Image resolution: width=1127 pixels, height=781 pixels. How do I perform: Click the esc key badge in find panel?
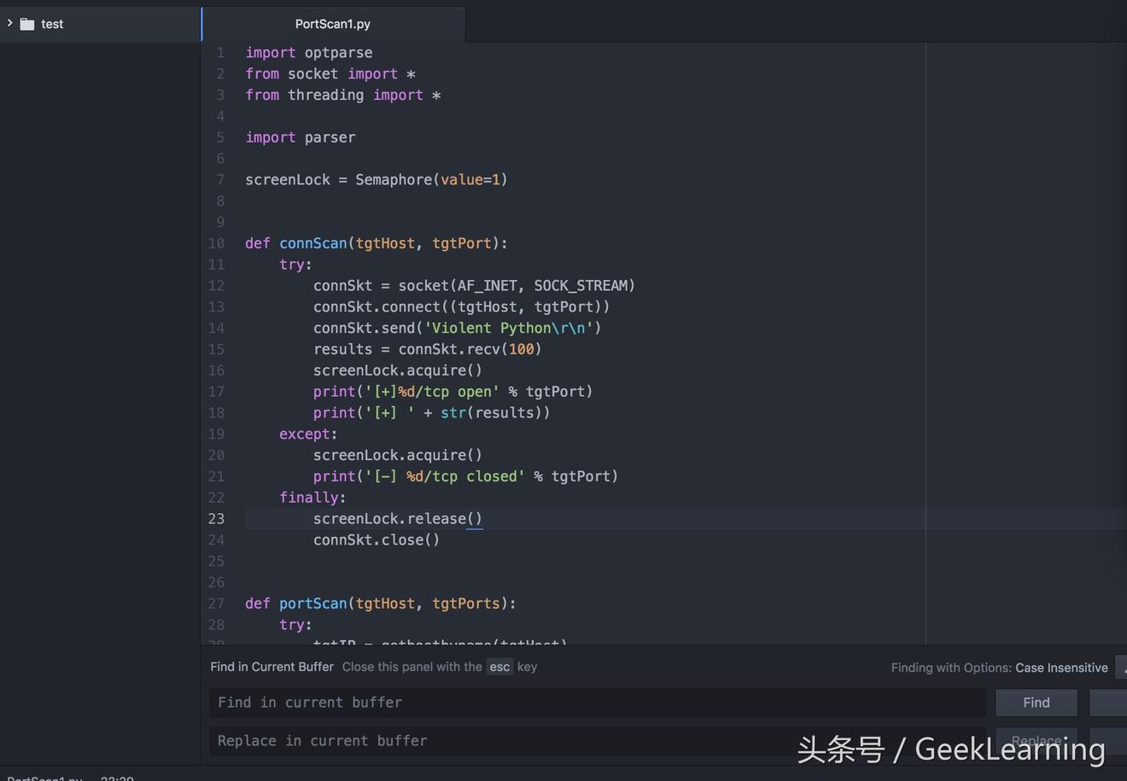point(499,667)
